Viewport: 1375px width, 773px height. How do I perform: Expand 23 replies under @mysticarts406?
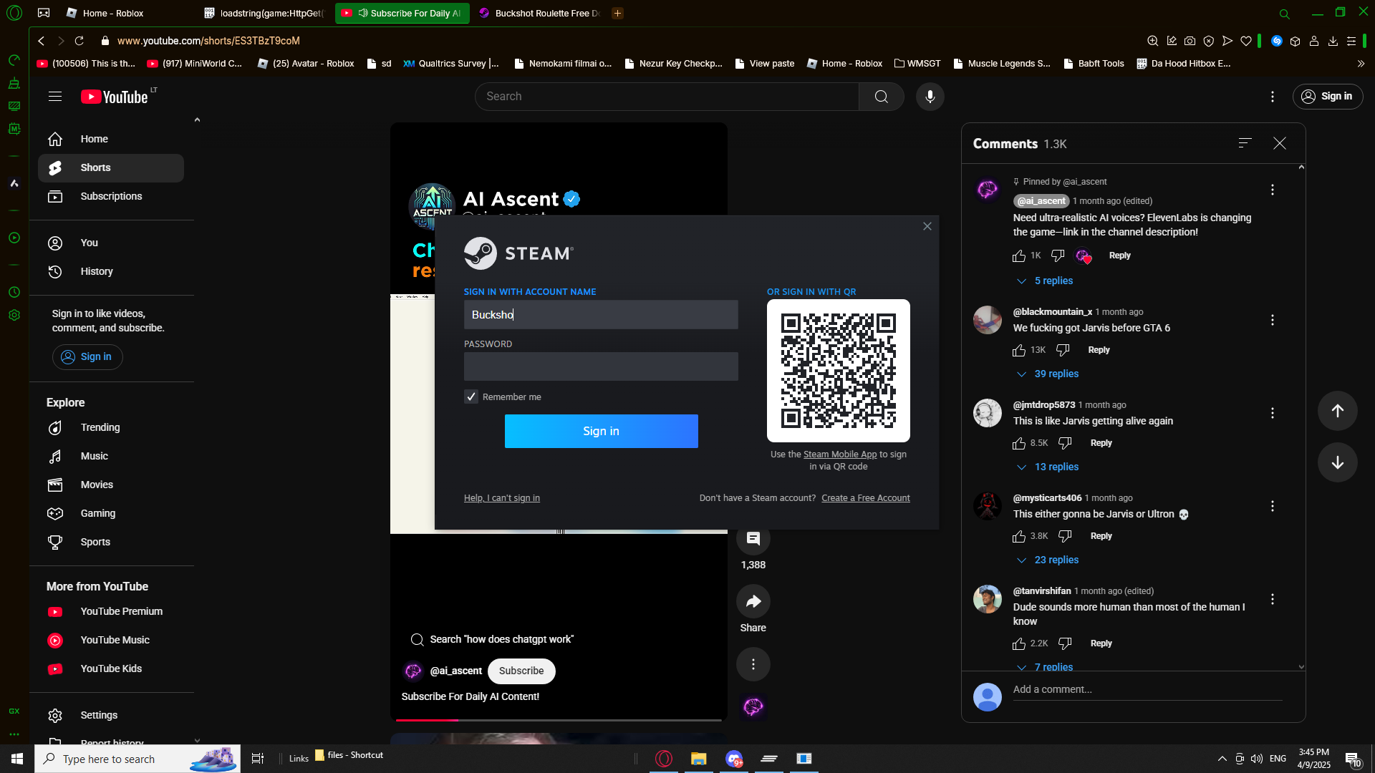click(1048, 560)
